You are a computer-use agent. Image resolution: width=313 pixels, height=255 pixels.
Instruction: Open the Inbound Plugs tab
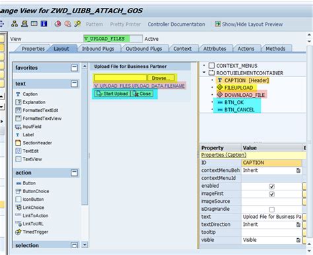coord(98,49)
